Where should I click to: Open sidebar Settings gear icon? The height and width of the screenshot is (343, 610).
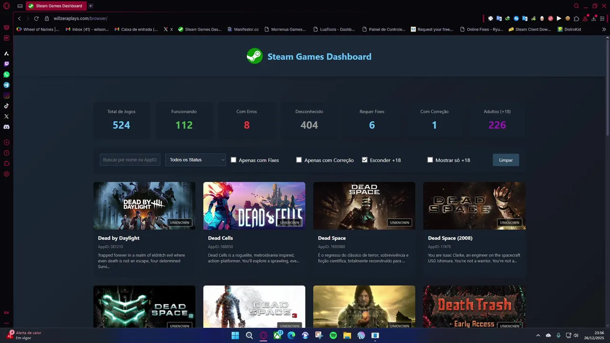[x=7, y=174]
